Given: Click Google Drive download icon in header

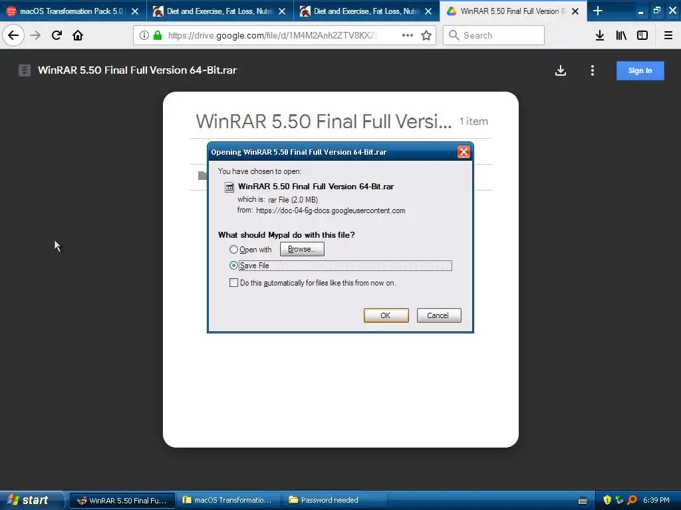Looking at the screenshot, I should tap(561, 70).
